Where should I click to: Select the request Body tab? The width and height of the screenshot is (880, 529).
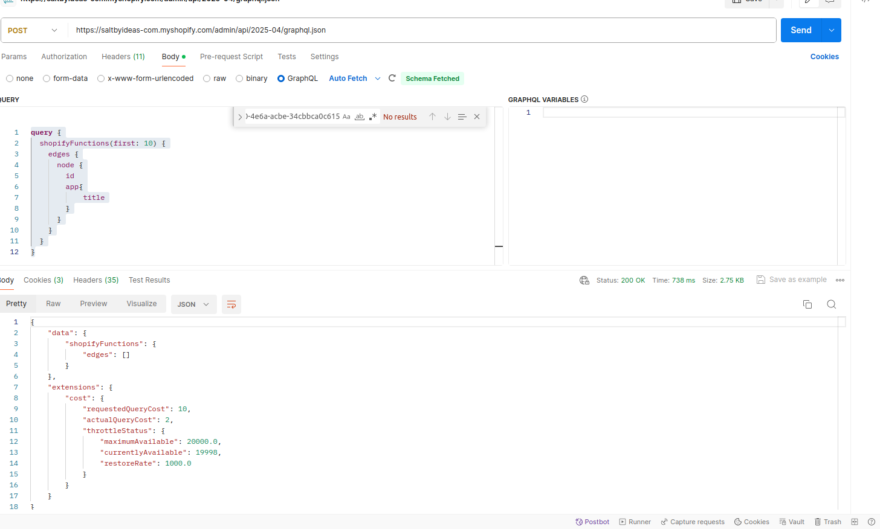pyautogui.click(x=173, y=57)
